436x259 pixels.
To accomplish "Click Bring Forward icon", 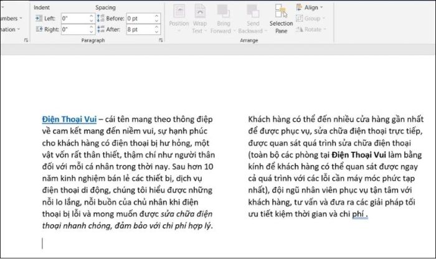I will [x=223, y=11].
